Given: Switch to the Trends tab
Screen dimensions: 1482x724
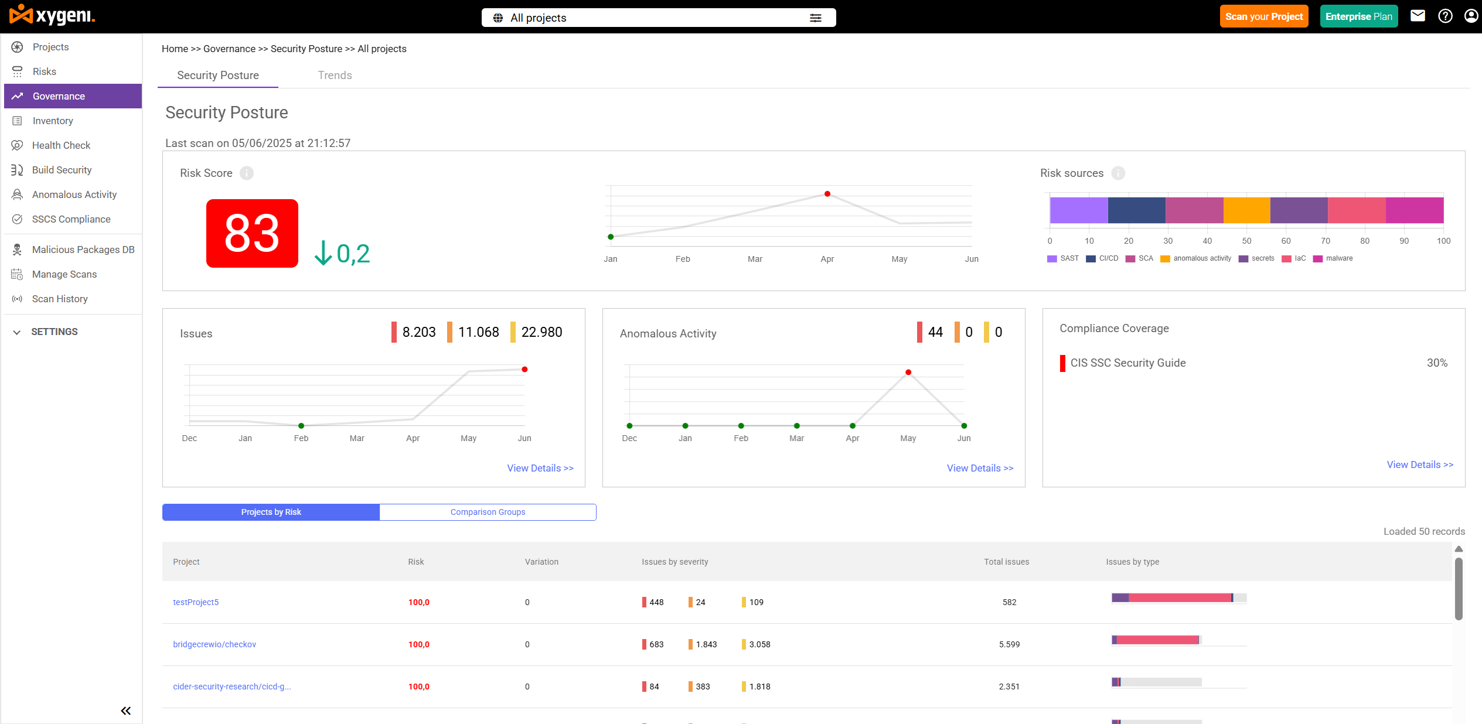Looking at the screenshot, I should [335, 75].
